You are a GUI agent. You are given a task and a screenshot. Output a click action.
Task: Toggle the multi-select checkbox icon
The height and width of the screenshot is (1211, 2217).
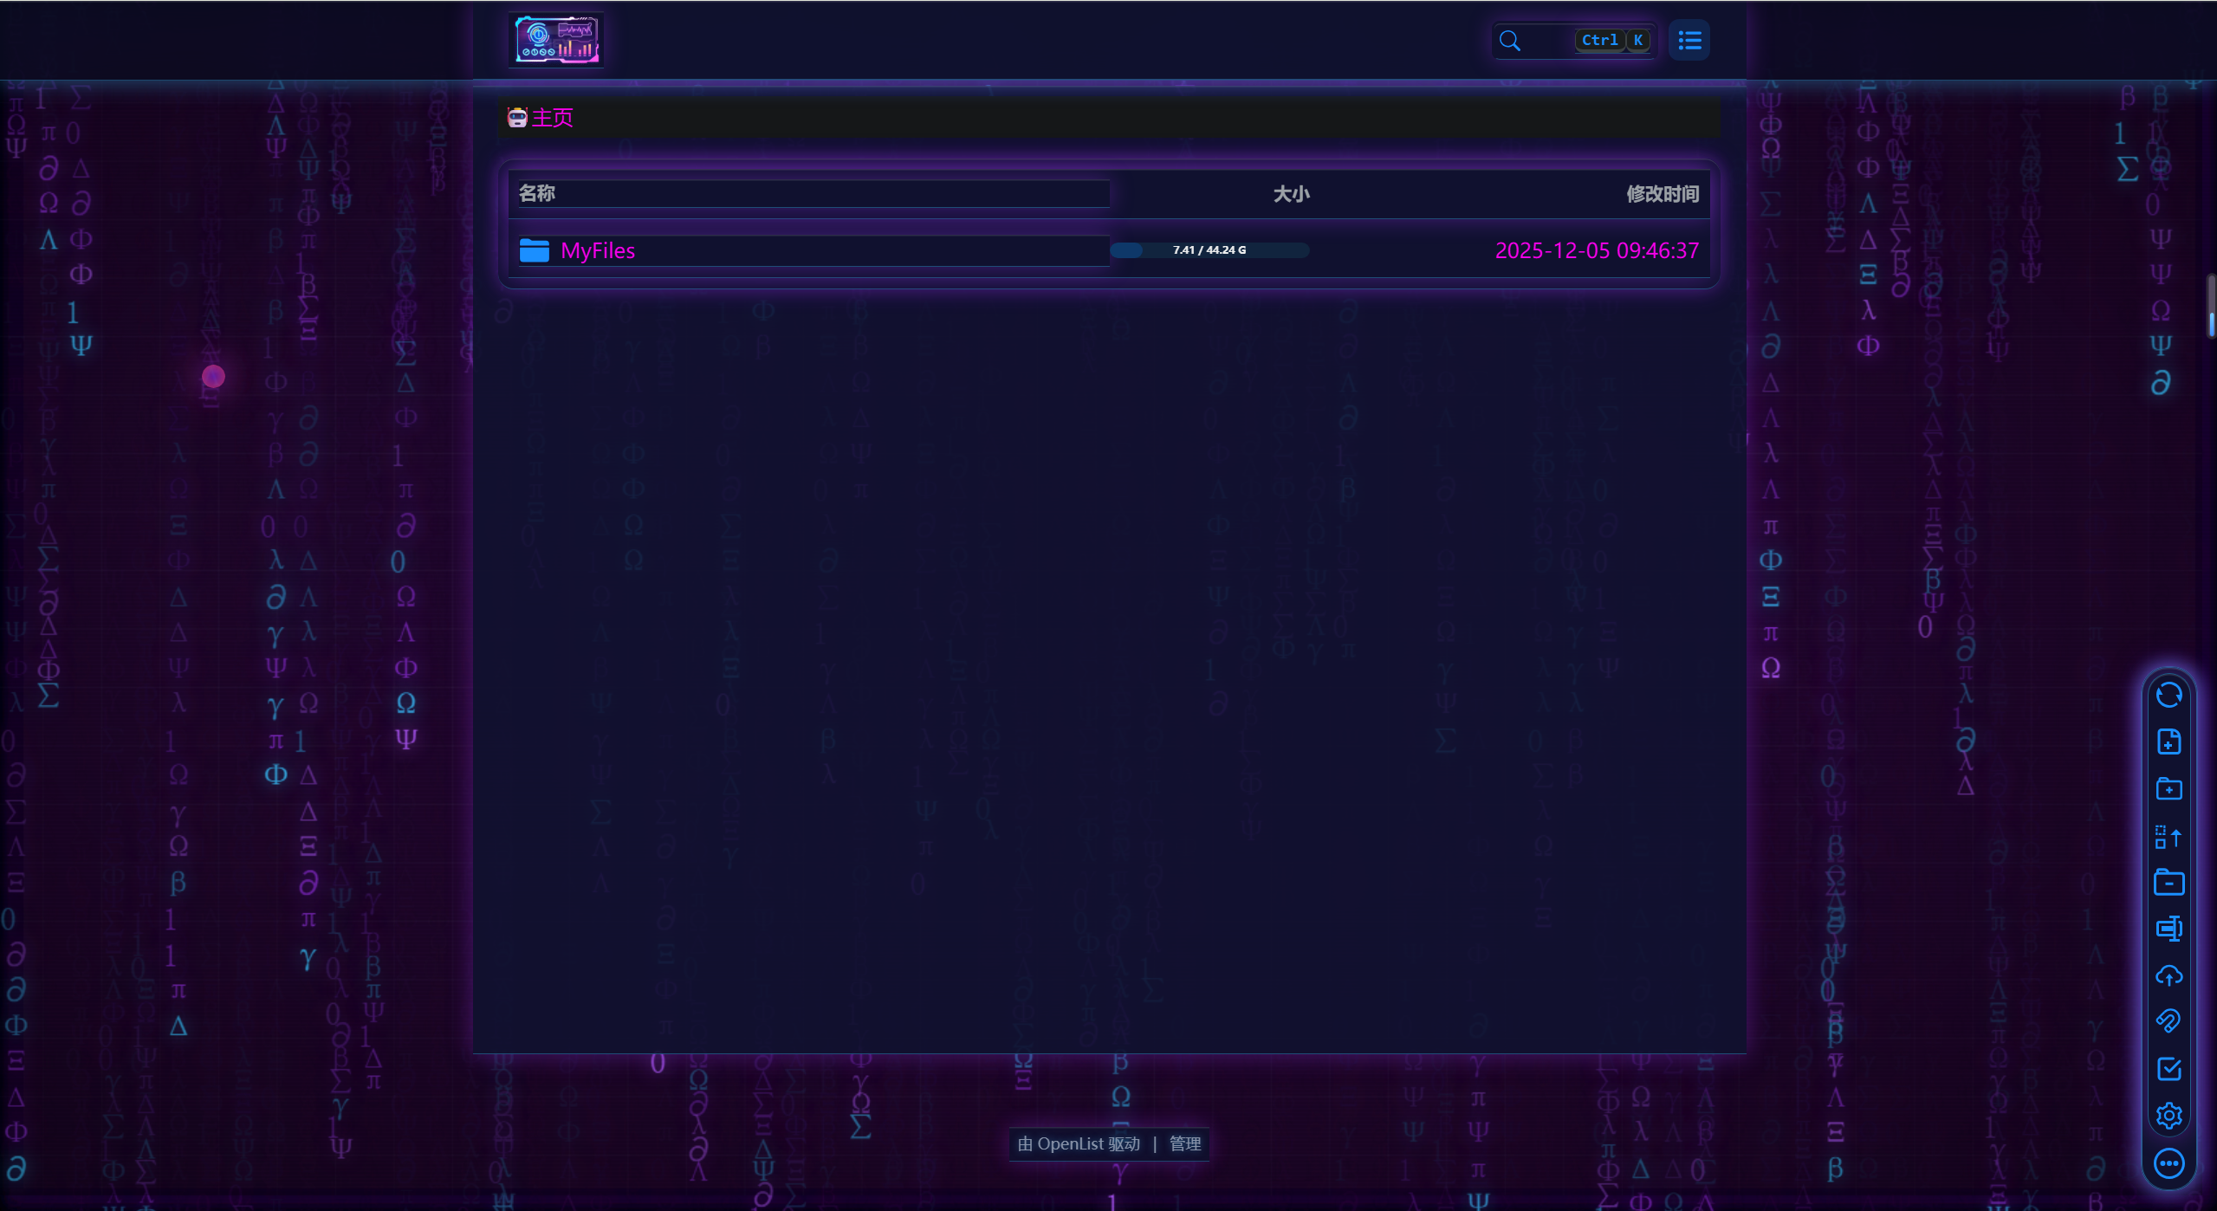coord(2168,1069)
